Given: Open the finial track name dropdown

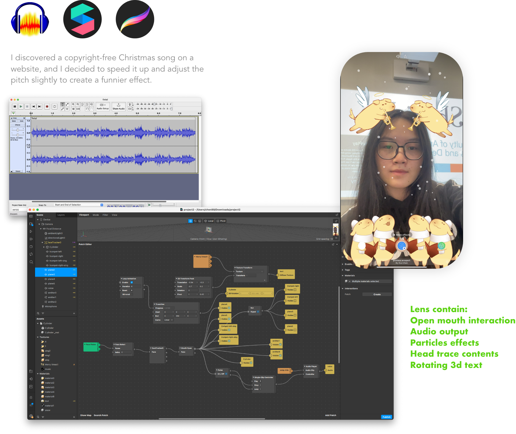Looking at the screenshot, I should [x=19, y=118].
